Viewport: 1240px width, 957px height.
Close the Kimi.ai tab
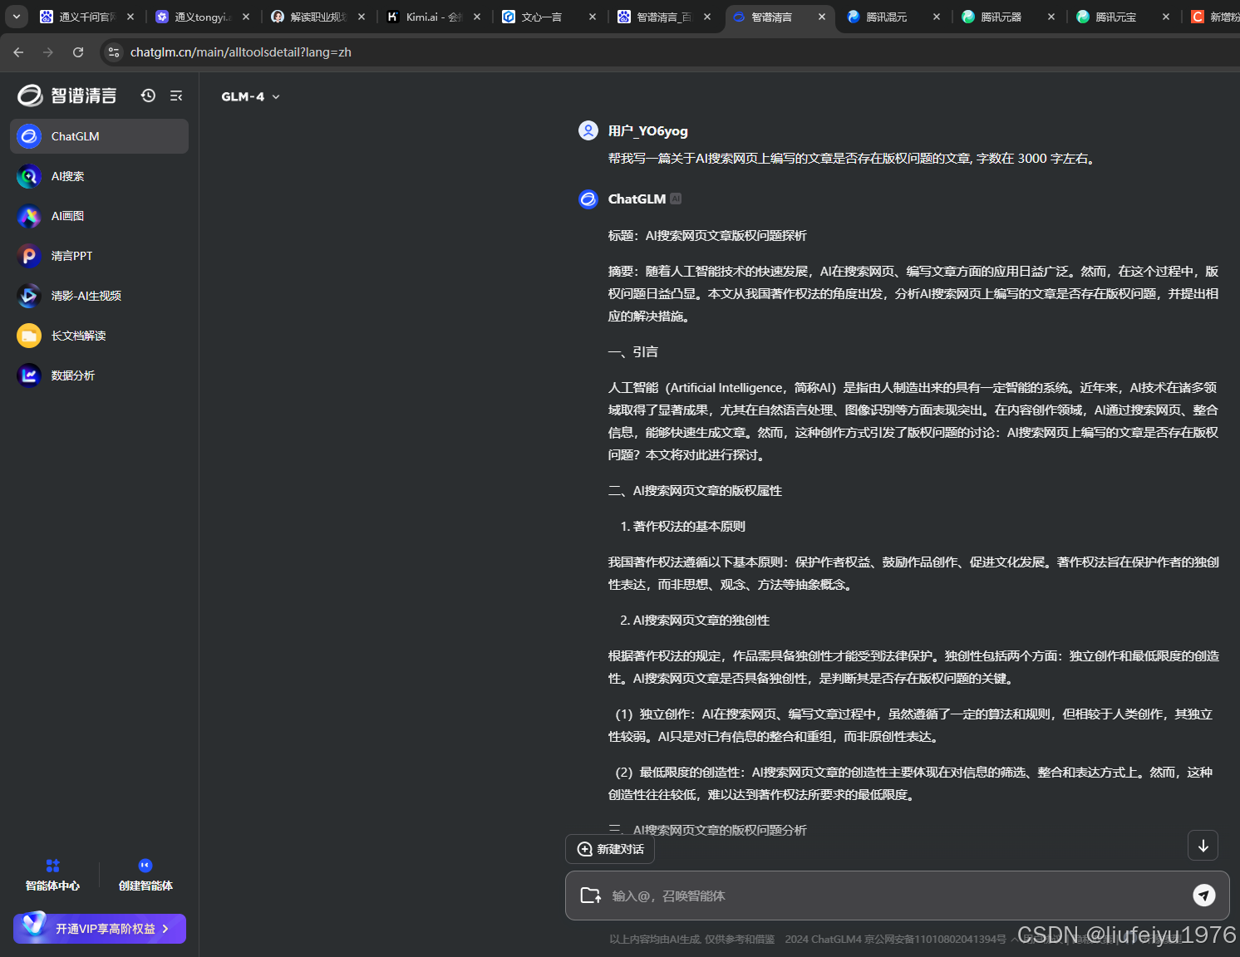tap(477, 17)
